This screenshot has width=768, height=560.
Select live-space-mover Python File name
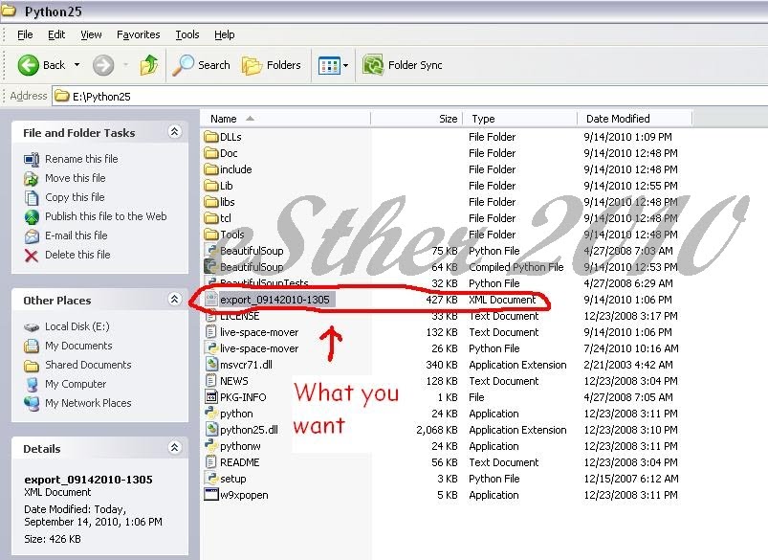[x=259, y=348]
